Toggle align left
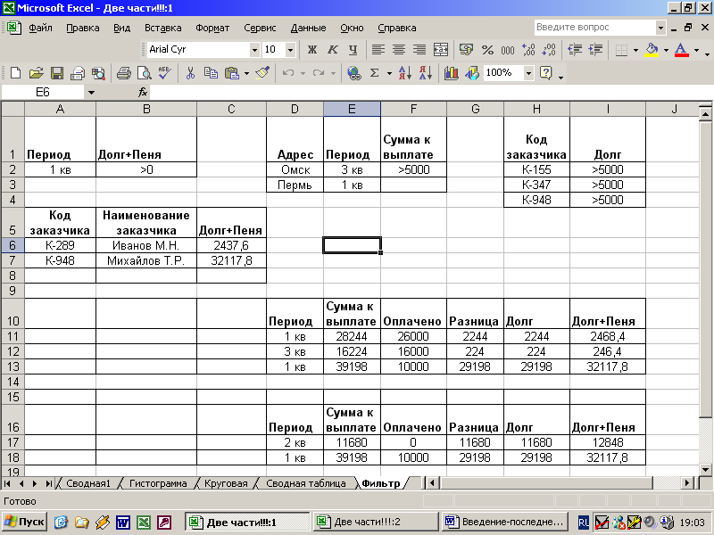The width and height of the screenshot is (714, 535). point(378,50)
